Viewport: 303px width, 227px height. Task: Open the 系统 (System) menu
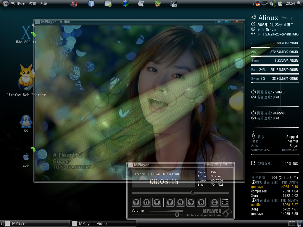click(x=44, y=4)
